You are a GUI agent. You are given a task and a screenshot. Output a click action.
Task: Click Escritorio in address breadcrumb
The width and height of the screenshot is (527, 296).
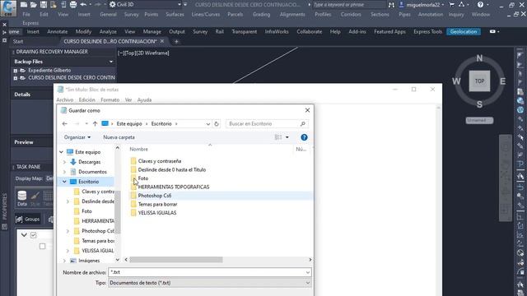(161, 124)
